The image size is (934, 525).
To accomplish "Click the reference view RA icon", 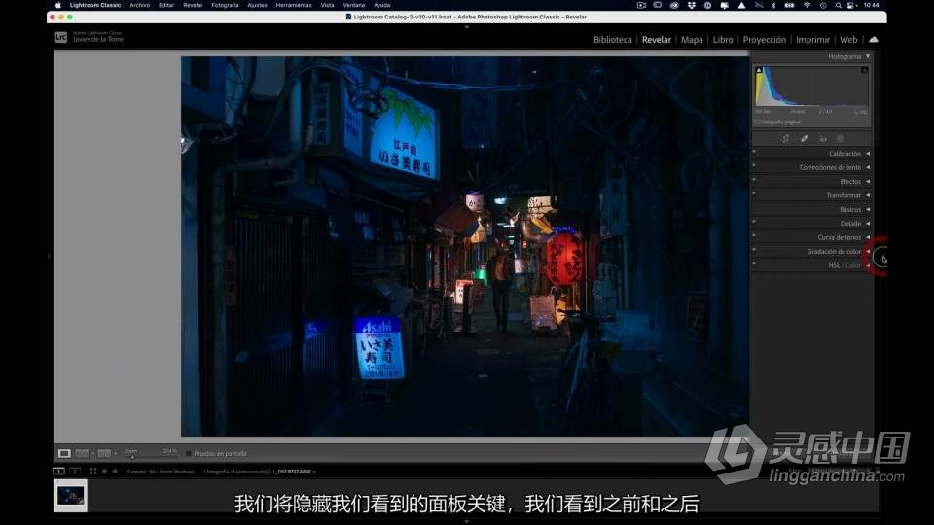I will tap(82, 454).
